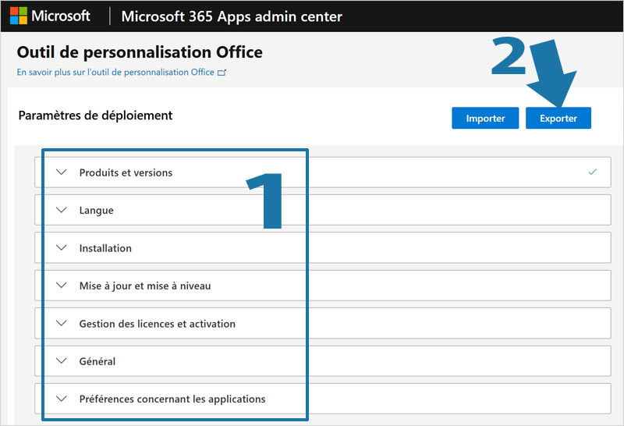The image size is (624, 426).
Task: Click the Général section title text
Action: (97, 361)
